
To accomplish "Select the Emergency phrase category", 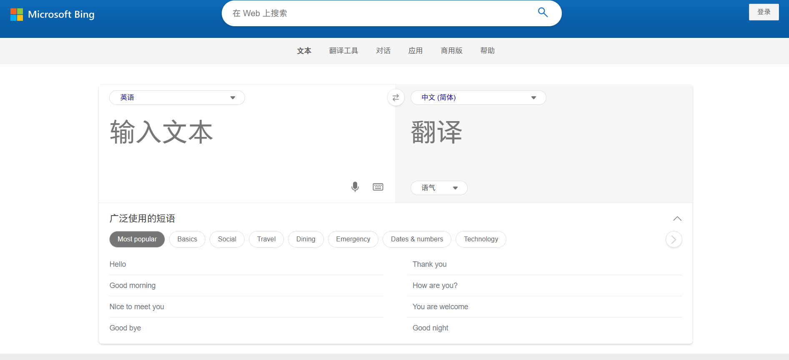I will pos(353,239).
